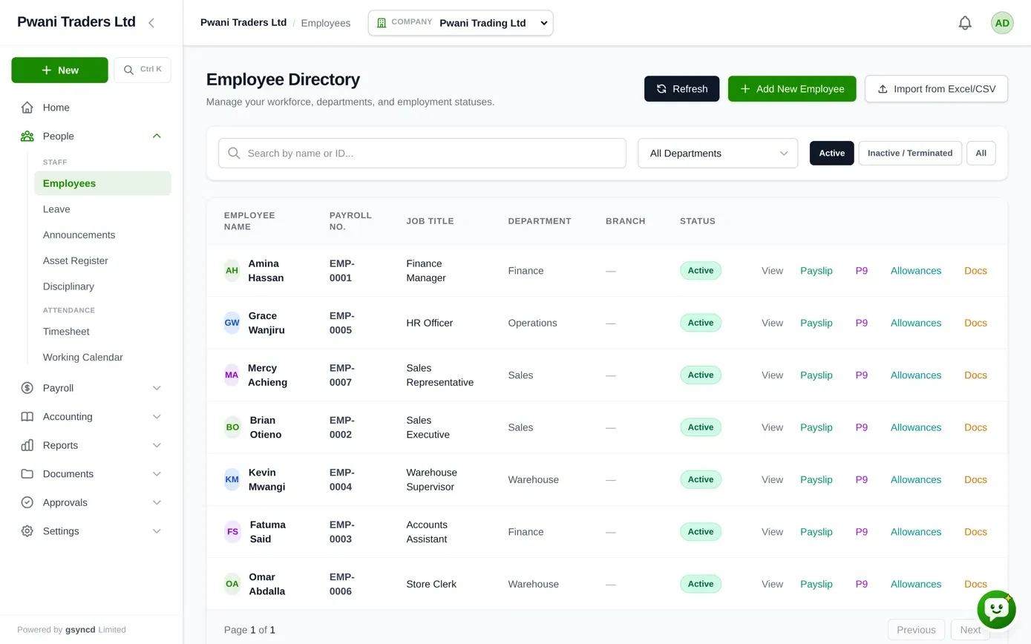Open the Company selector dropdown

tap(460, 23)
